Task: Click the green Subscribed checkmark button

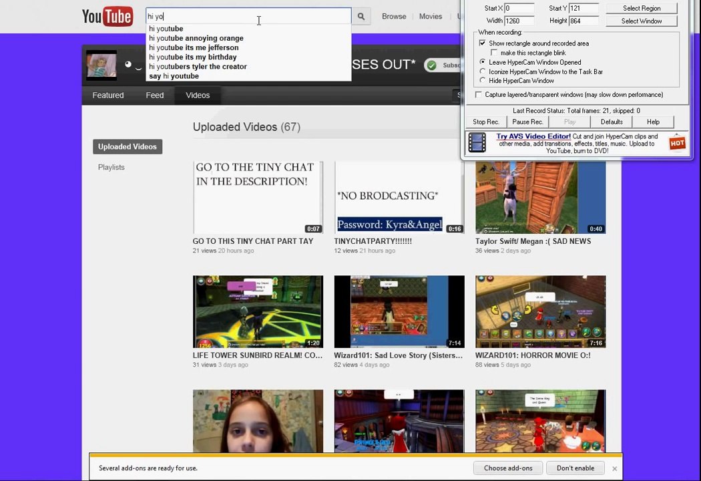Action: 443,65
